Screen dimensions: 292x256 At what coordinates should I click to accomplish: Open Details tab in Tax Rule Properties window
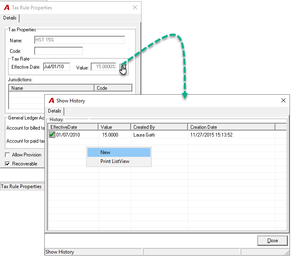[x=10, y=18]
